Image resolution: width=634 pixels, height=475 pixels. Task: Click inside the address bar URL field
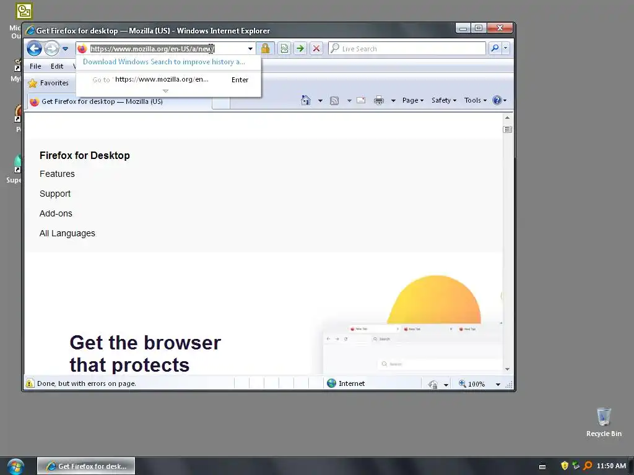click(167, 49)
